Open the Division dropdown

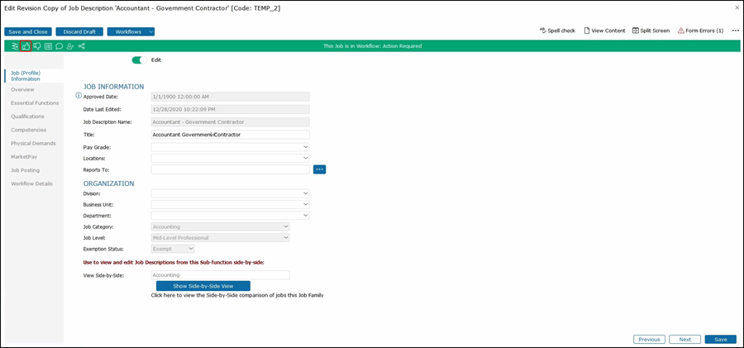(x=230, y=193)
